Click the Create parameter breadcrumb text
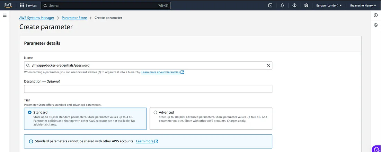Viewport: 381px width, 152px height. point(108,18)
